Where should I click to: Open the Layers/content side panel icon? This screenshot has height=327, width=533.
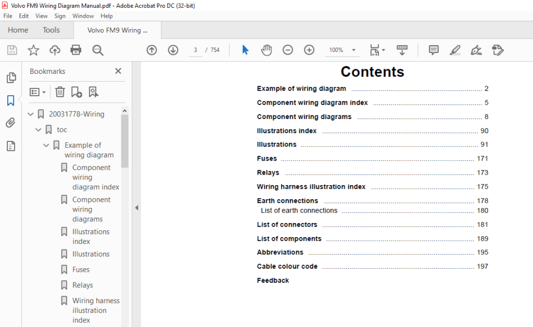click(11, 147)
